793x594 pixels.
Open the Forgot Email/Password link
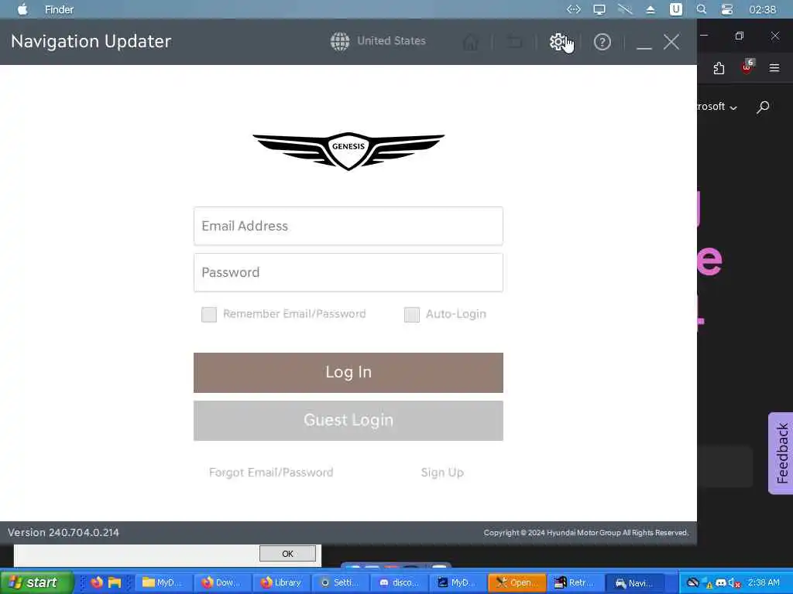coord(271,473)
